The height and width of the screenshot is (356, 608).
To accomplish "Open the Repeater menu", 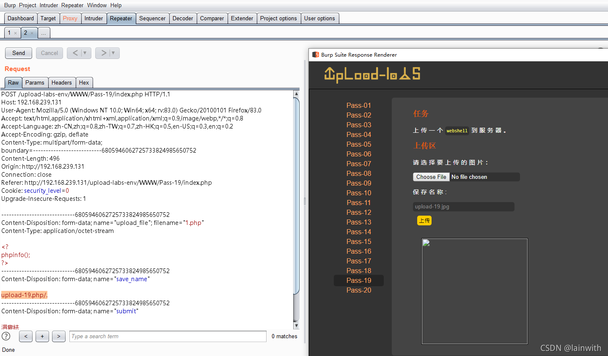I will 72,5.
